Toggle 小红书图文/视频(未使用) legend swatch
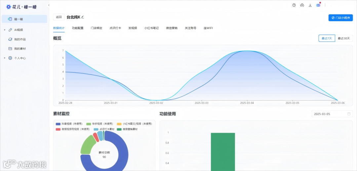This screenshot has width=357, height=171. [119, 124]
